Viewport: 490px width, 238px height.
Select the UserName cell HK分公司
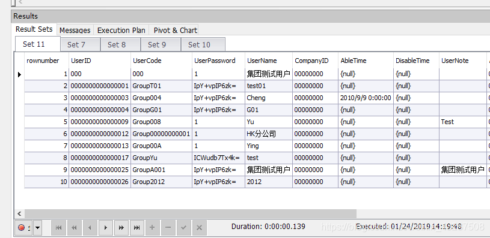click(x=269, y=134)
